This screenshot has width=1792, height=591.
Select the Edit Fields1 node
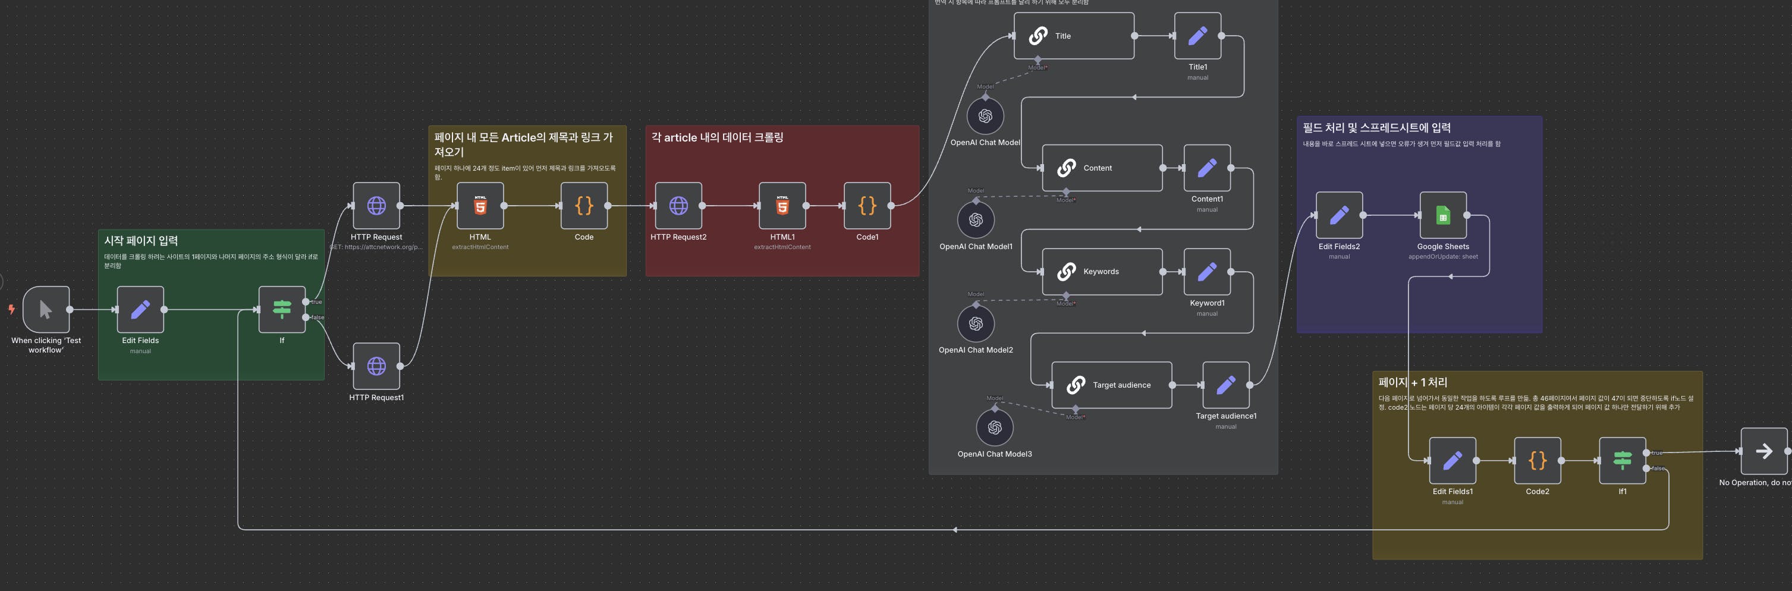click(1453, 460)
